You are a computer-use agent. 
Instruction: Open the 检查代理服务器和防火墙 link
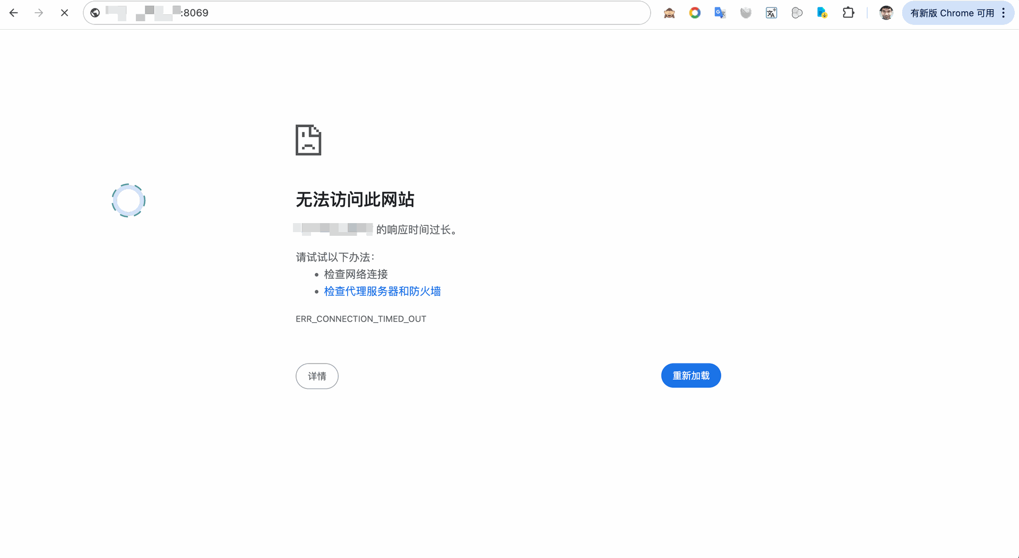pos(382,291)
